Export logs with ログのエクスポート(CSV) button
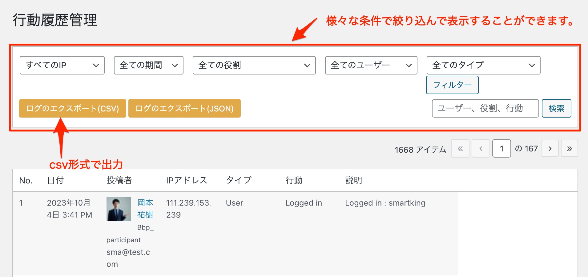Viewport: 588px width, 277px height. [x=73, y=108]
